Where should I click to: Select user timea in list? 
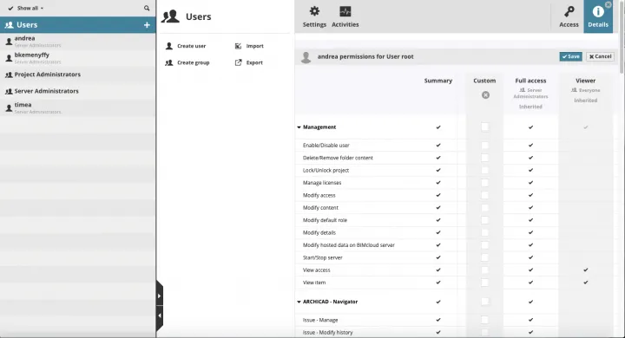click(78, 107)
